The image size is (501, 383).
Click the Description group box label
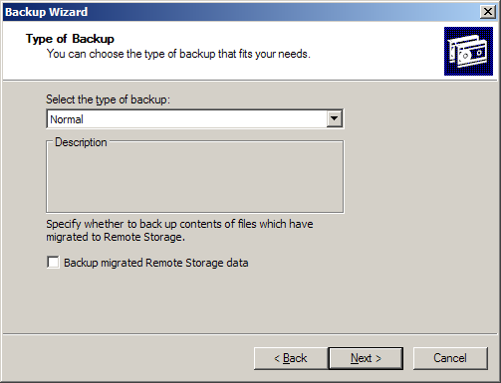click(x=81, y=142)
